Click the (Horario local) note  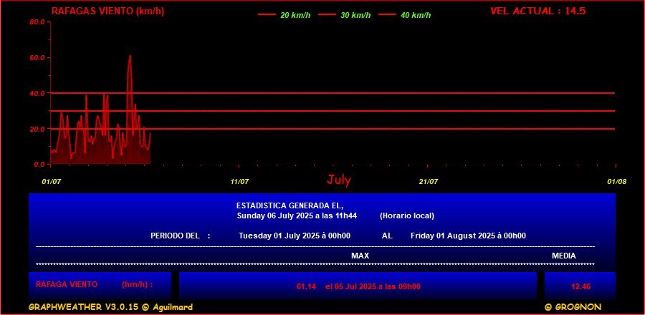click(407, 215)
